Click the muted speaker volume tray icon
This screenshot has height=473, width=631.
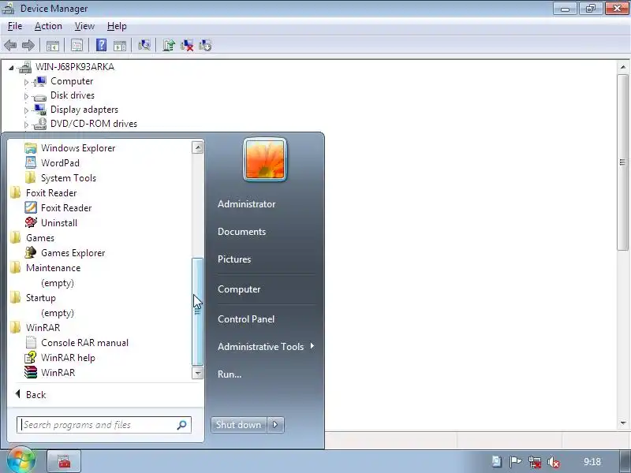pyautogui.click(x=554, y=462)
